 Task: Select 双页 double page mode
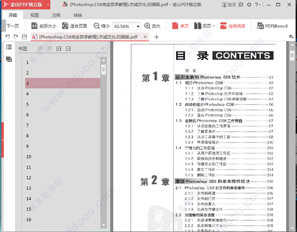click(202, 26)
